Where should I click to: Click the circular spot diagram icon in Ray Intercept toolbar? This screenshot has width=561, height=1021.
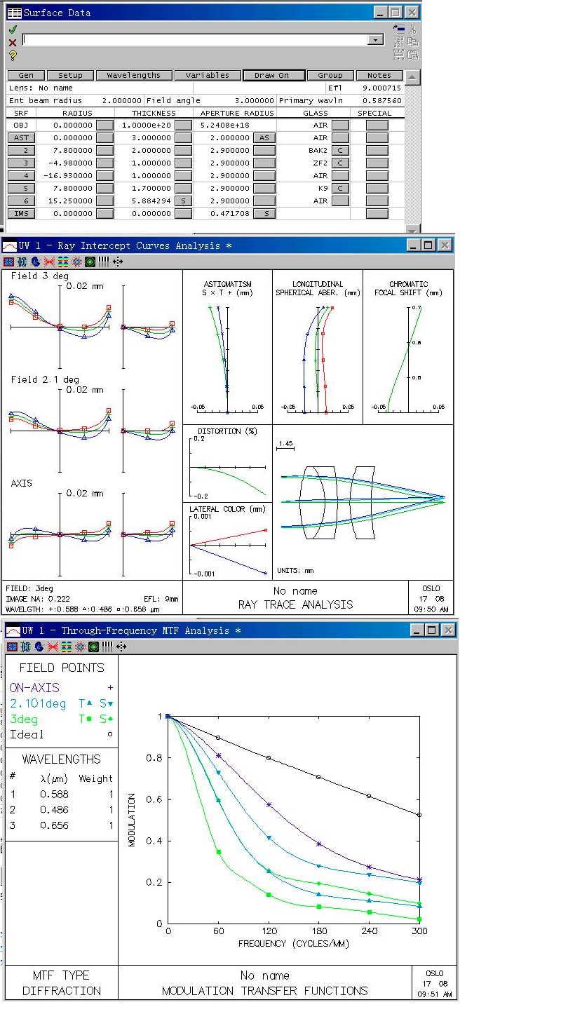pos(76,262)
